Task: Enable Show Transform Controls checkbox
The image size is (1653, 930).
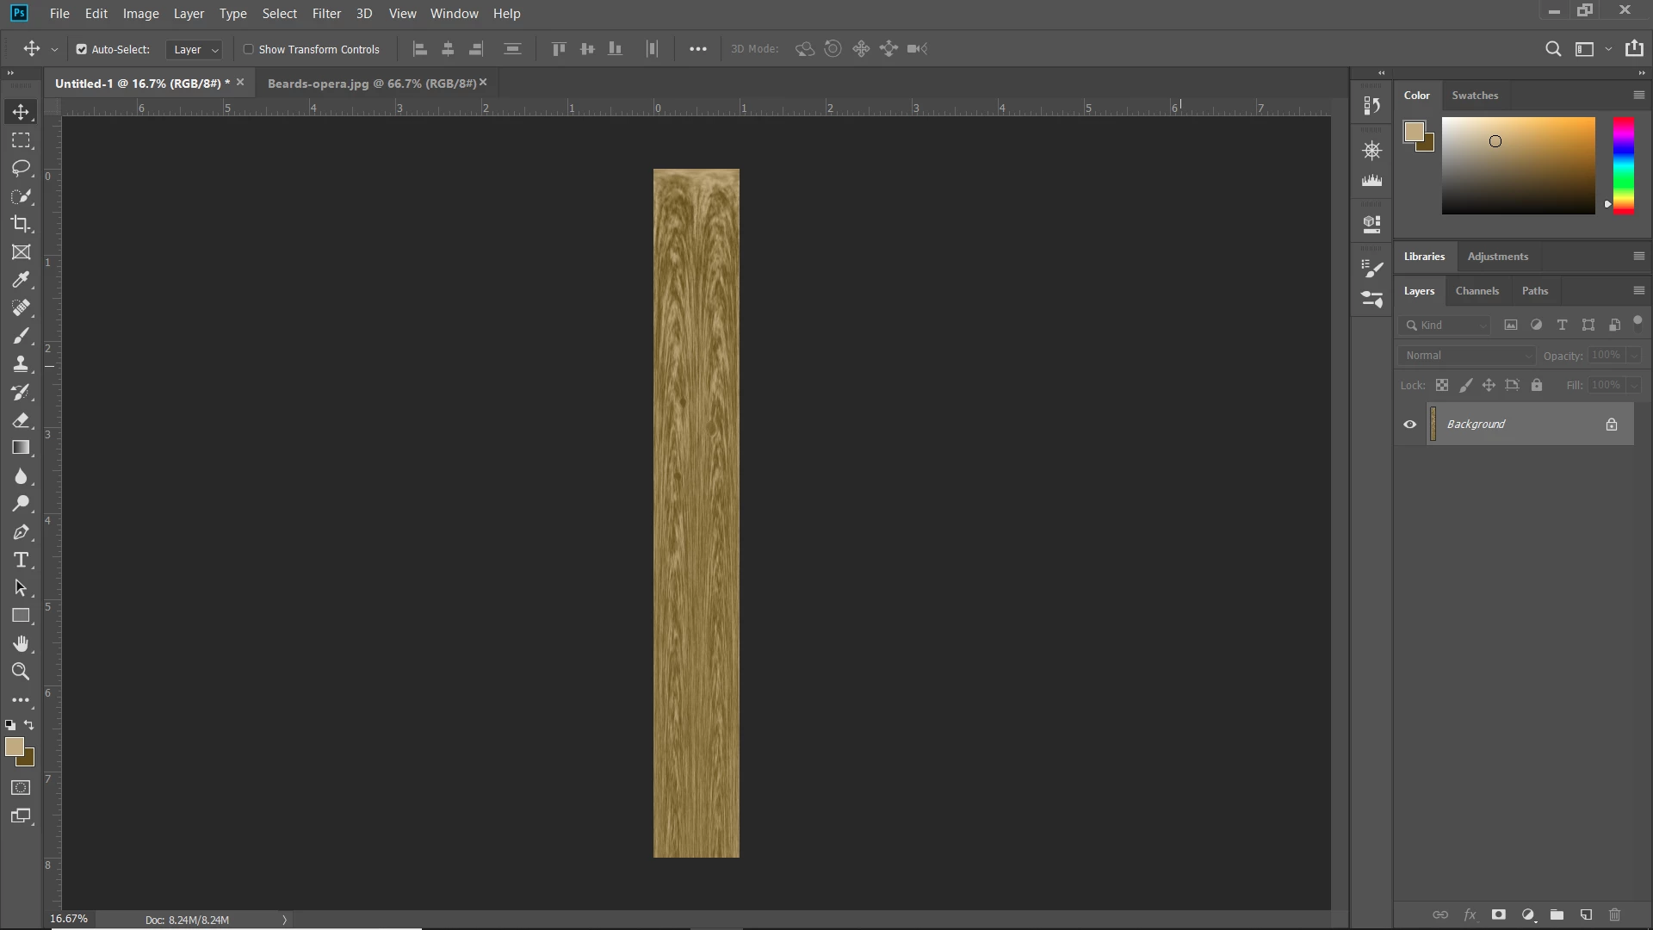Action: [x=249, y=49]
